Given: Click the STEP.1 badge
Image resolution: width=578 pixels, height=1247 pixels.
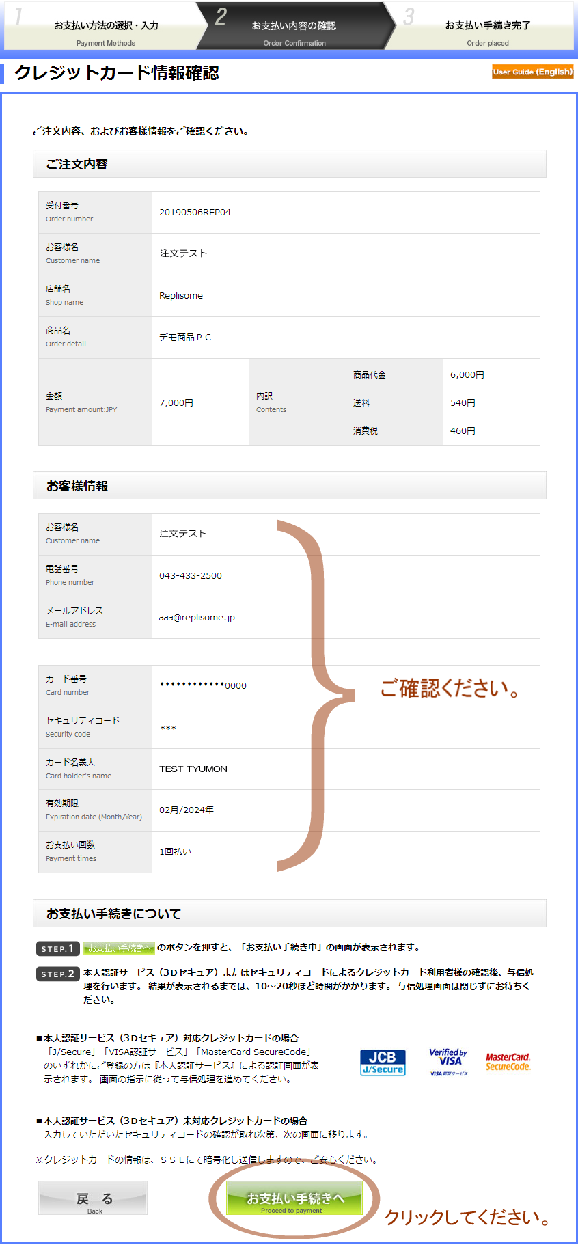Looking at the screenshot, I should pyautogui.click(x=57, y=948).
